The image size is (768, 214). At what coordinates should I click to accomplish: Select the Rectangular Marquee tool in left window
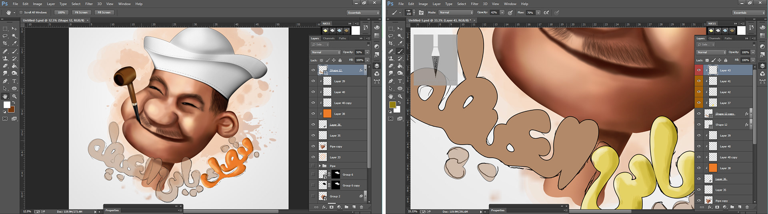coord(5,29)
